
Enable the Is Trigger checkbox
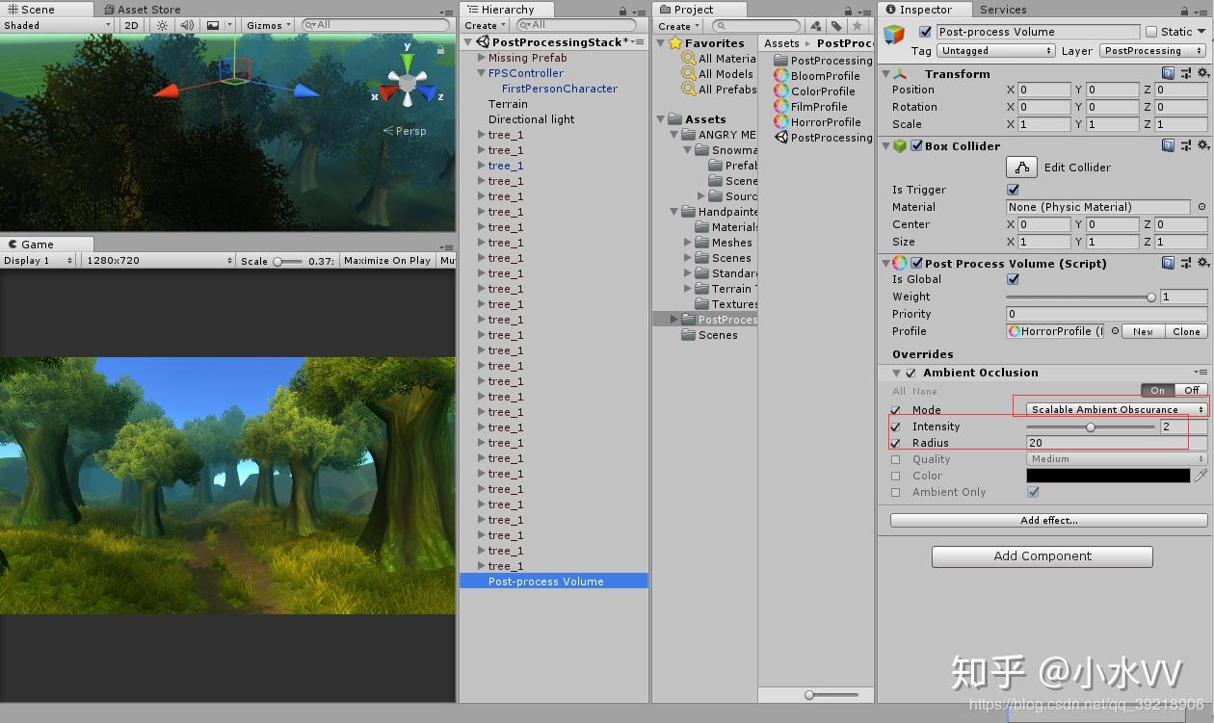click(x=1013, y=190)
